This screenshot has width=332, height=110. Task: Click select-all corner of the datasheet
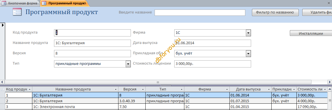pos(3,89)
